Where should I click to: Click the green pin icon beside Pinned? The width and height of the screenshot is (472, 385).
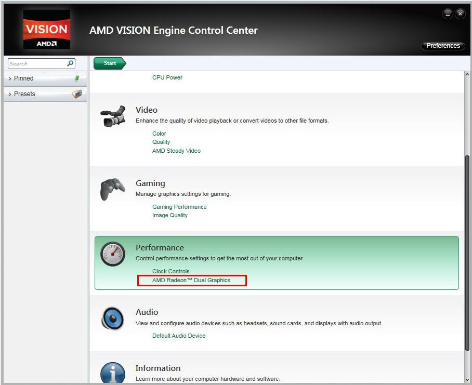click(77, 78)
